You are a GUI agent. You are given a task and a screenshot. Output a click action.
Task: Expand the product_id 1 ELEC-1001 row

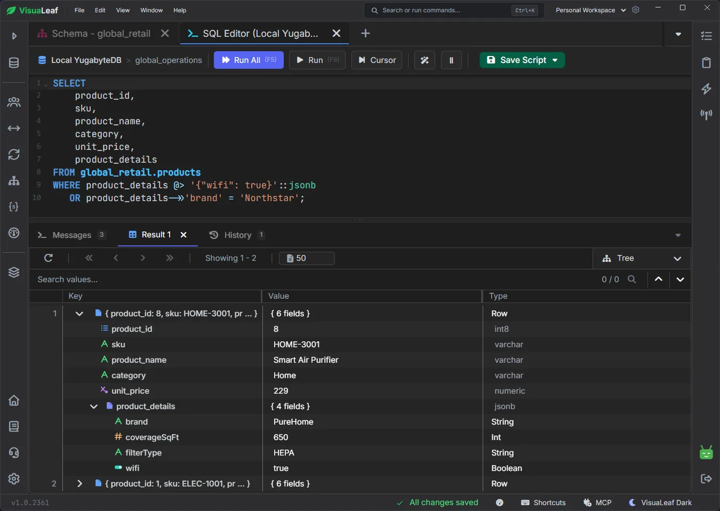point(79,484)
